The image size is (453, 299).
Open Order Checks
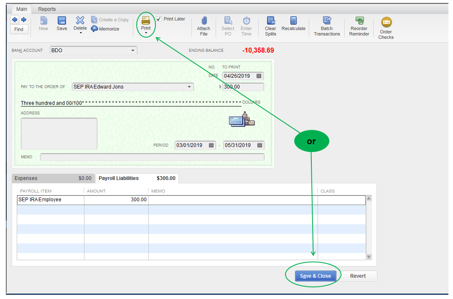pos(386,25)
